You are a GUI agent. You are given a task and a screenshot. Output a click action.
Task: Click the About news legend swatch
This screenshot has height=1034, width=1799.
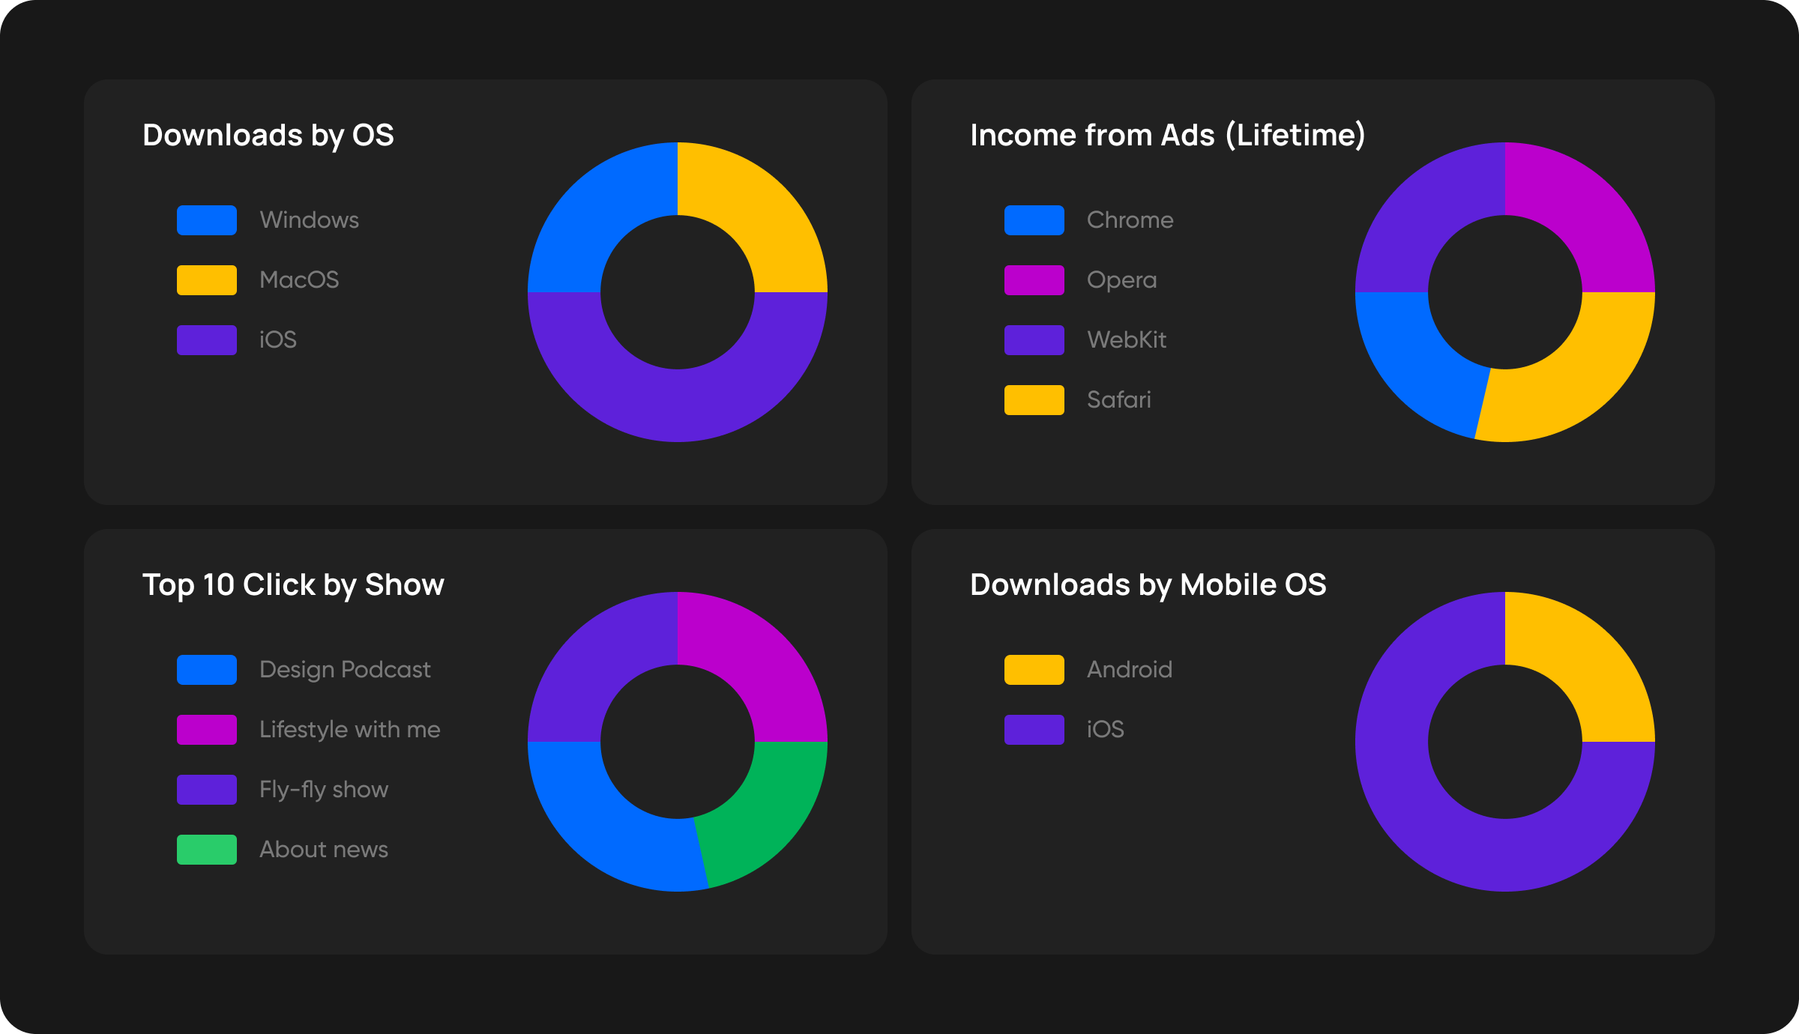205,848
